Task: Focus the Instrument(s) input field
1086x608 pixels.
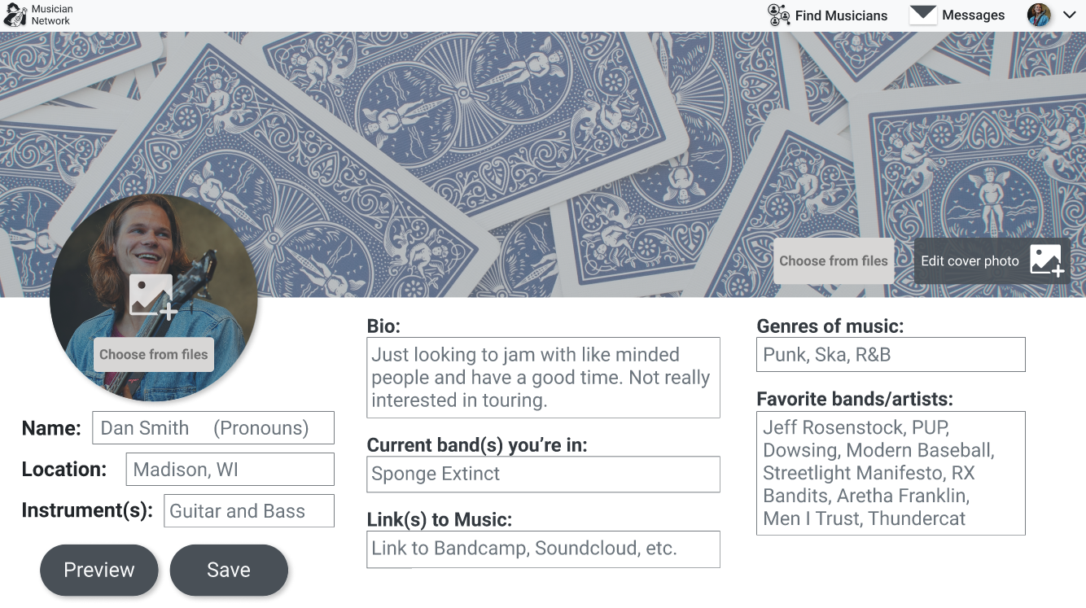Action: click(248, 511)
